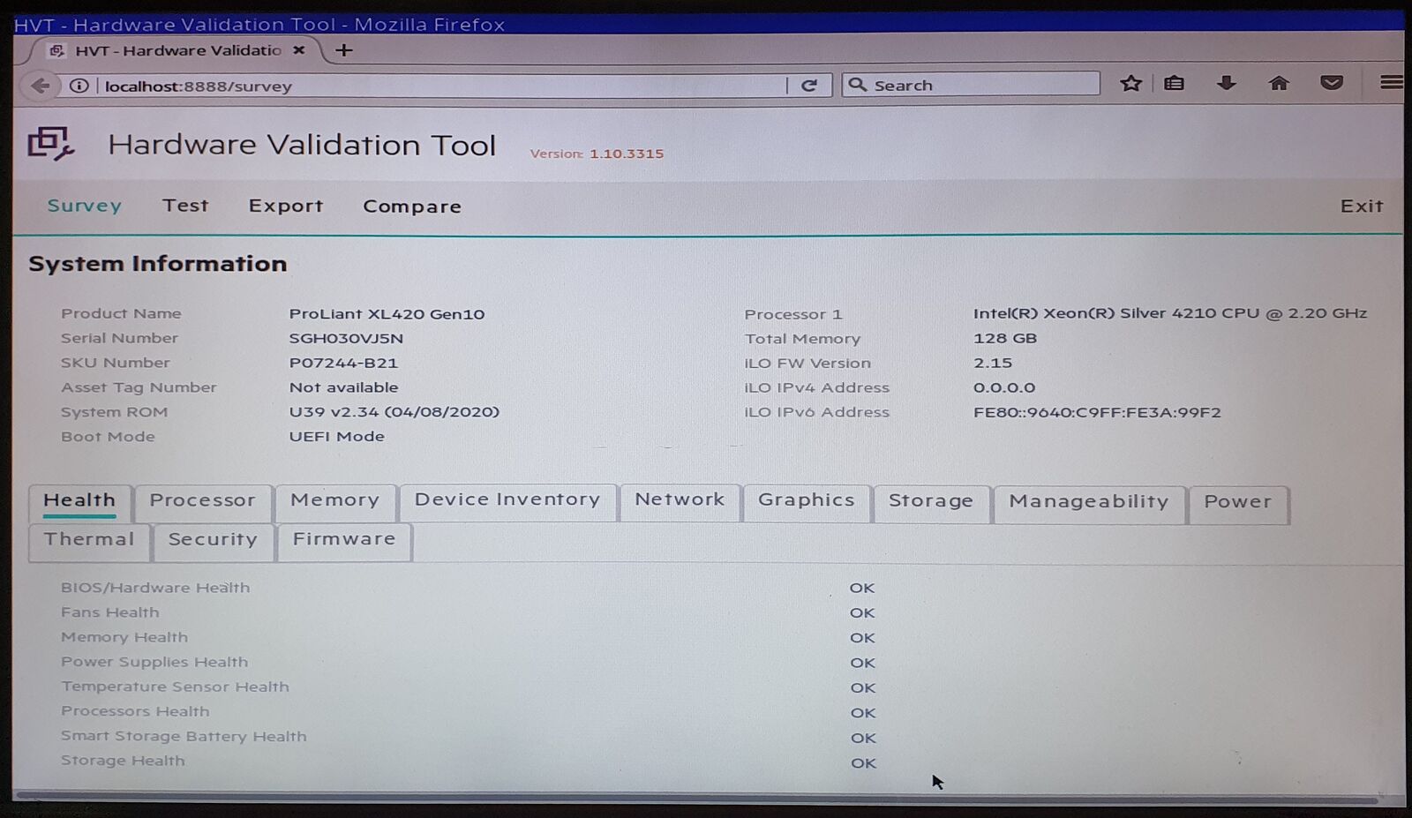Click version number '1.10.3315'
This screenshot has height=818, width=1412.
pos(627,154)
